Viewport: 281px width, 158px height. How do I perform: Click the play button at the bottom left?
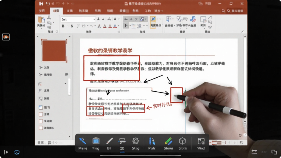(6, 152)
